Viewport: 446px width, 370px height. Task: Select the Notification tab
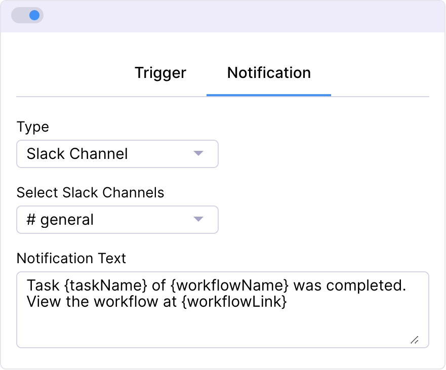click(269, 73)
